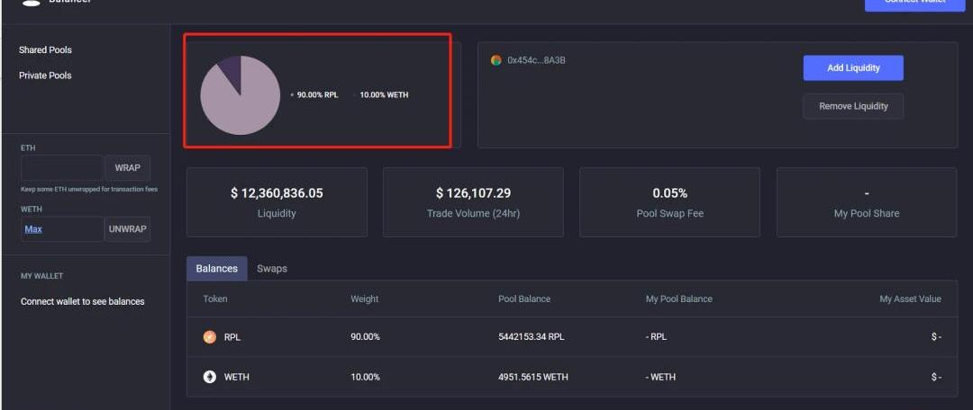Click the pool address avatar icon
The height and width of the screenshot is (410, 973).
pos(496,60)
